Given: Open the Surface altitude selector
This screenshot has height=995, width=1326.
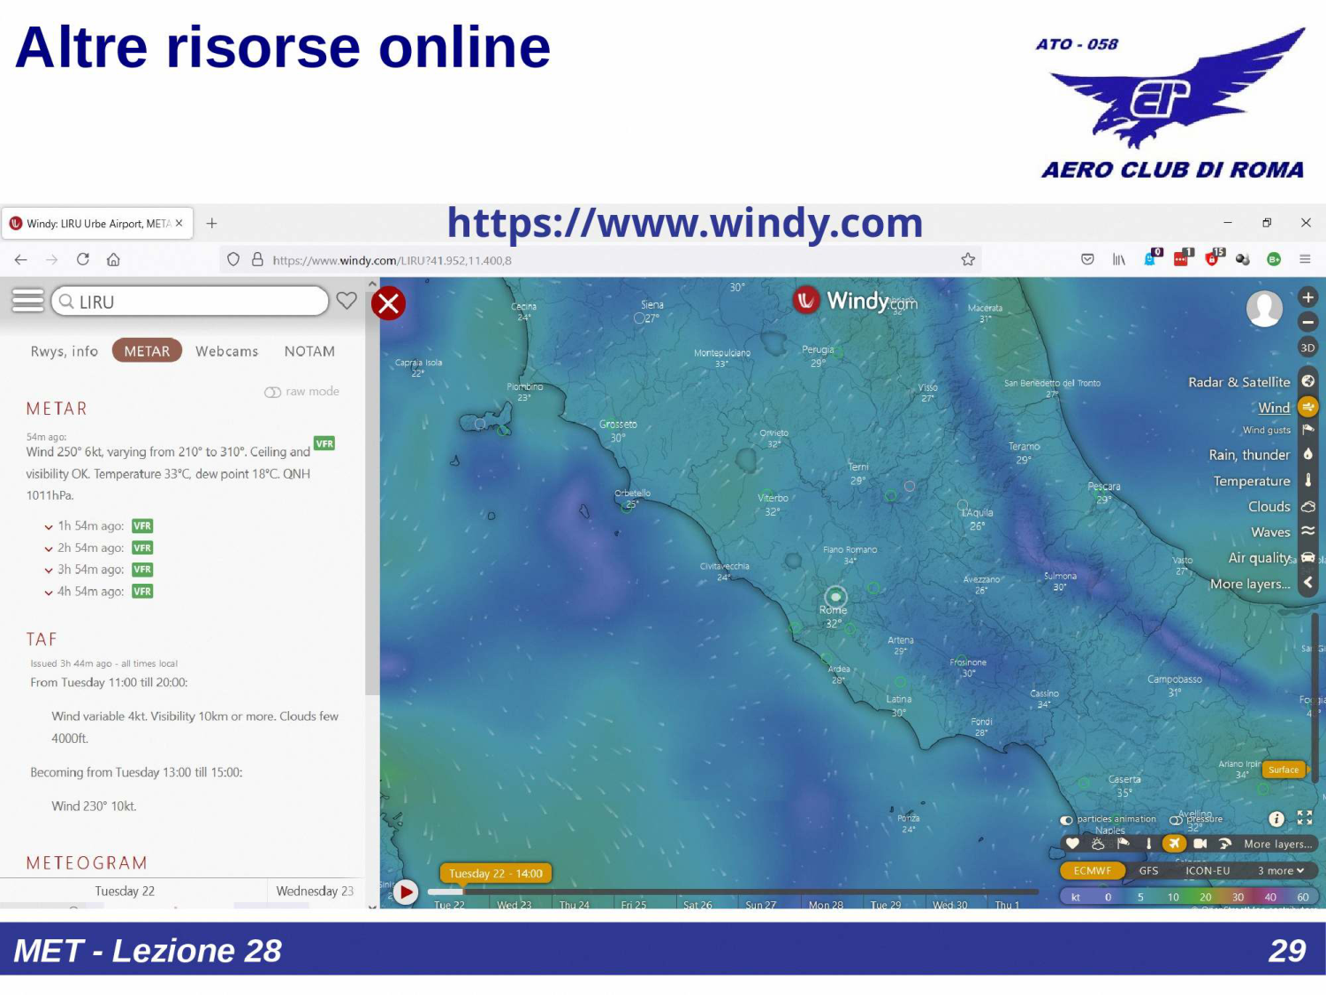Looking at the screenshot, I should tap(1284, 769).
